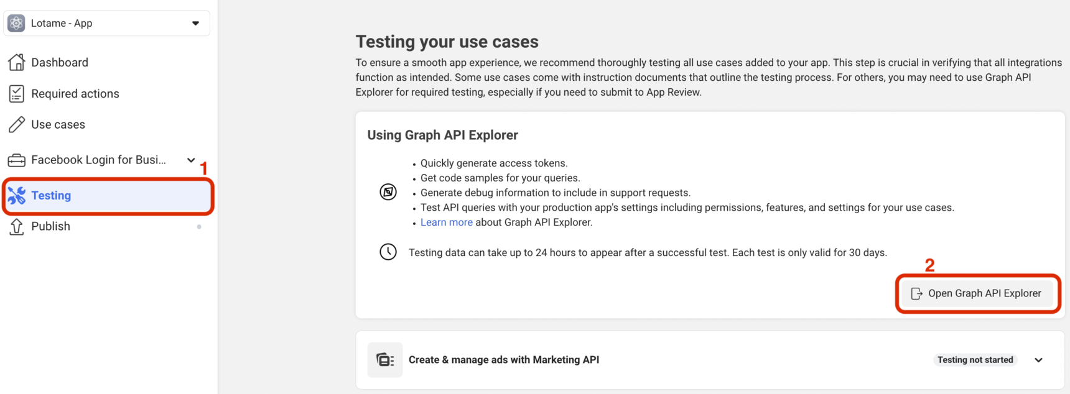
Task: Click the Testing tools icon
Action: click(x=17, y=195)
